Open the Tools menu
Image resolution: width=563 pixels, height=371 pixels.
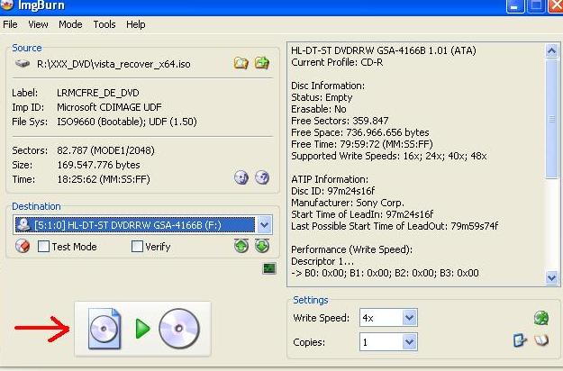(x=104, y=24)
